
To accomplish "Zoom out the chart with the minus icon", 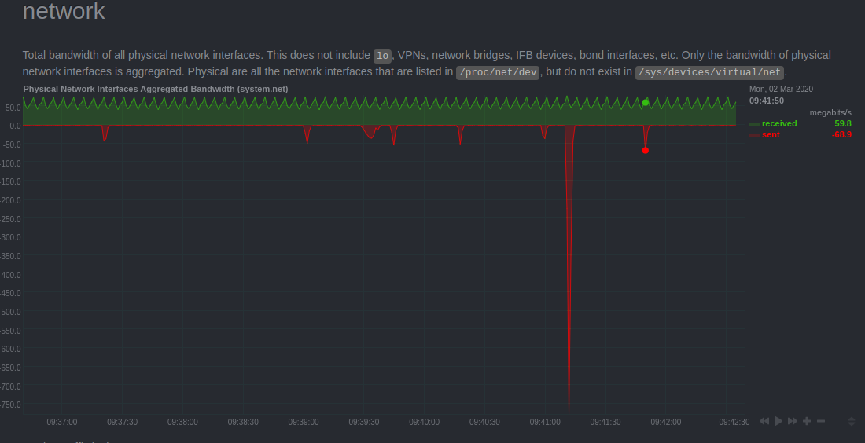I will [x=821, y=421].
